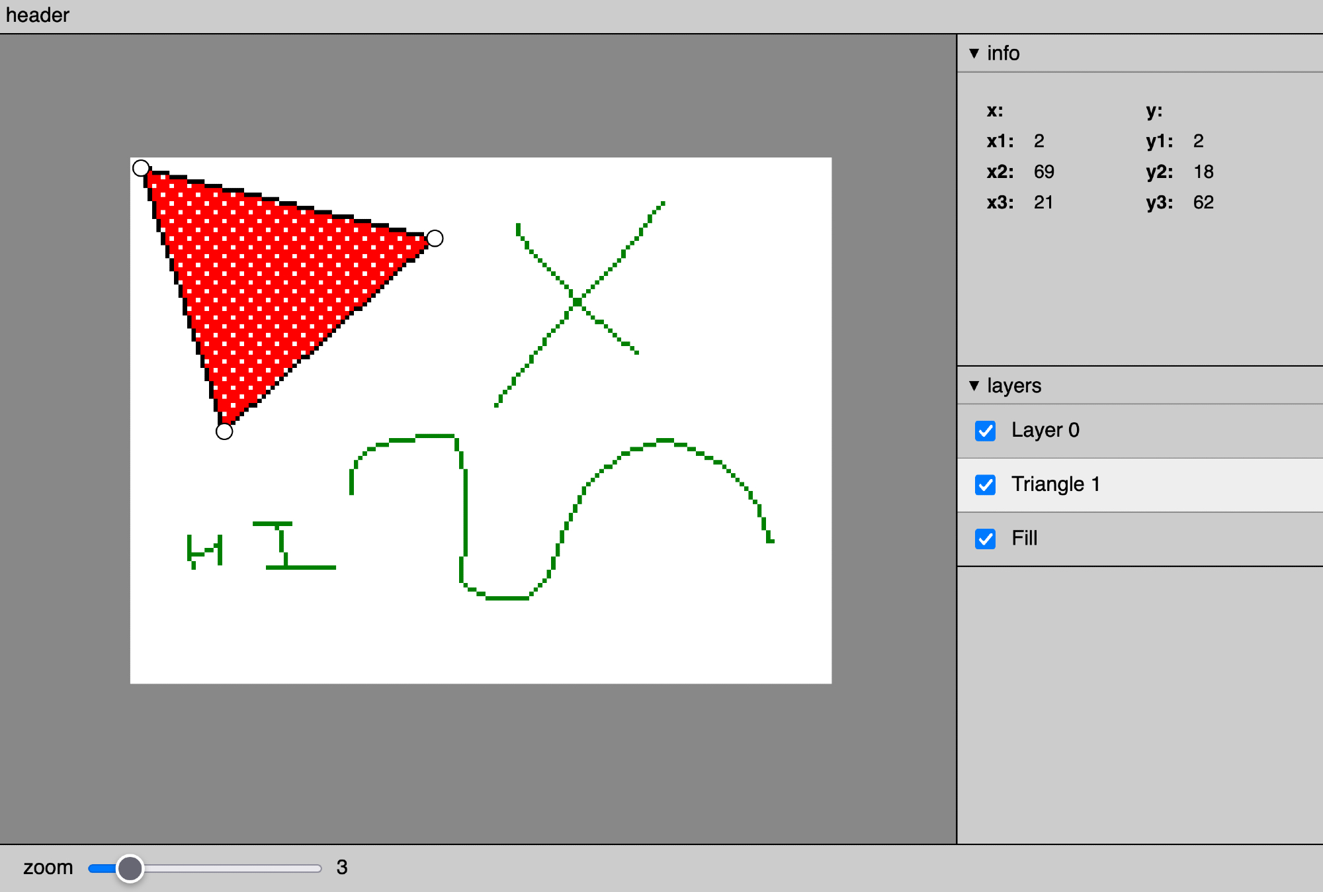Click the center of the green X
Image resolution: width=1323 pixels, height=892 pixels.
[577, 302]
